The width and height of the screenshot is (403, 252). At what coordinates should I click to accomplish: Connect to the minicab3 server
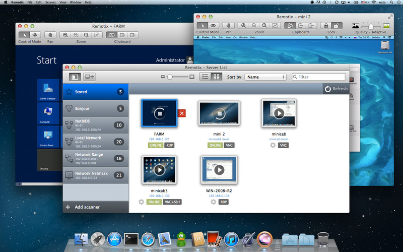pos(159,170)
